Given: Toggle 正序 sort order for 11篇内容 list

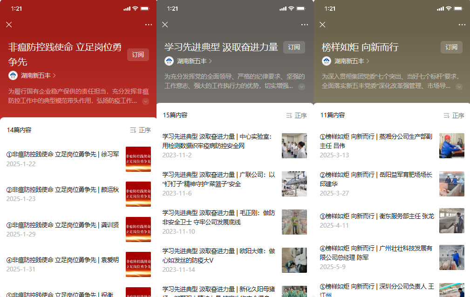Looking at the screenshot, I should pos(454,115).
